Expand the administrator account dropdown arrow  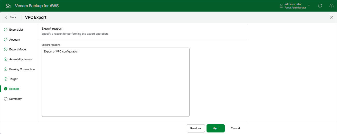click(x=309, y=6)
